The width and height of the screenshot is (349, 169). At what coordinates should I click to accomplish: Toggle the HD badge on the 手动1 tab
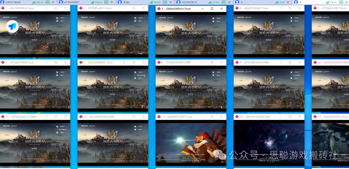tap(165, 2)
